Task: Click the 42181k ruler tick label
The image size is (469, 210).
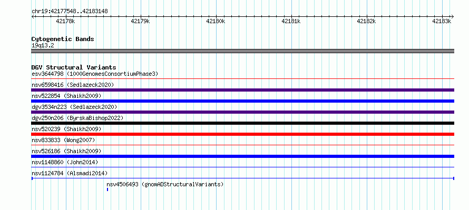Action: pyautogui.click(x=291, y=22)
